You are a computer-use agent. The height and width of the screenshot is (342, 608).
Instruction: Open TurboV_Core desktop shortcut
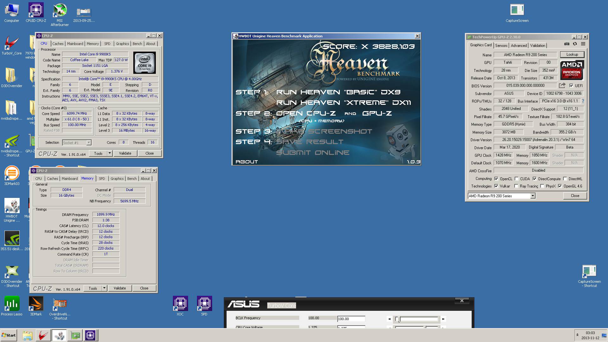(x=11, y=46)
